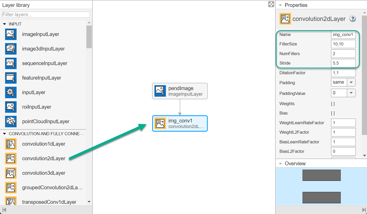
Task: Open the PaddingValue dropdown
Action: [351, 93]
